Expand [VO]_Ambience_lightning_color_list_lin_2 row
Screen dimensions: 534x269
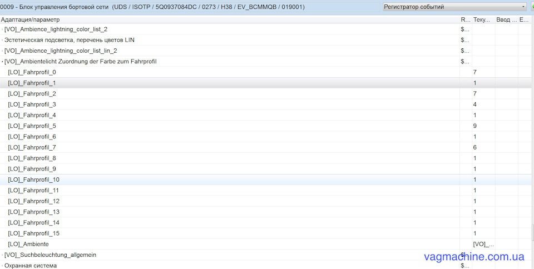[2, 51]
